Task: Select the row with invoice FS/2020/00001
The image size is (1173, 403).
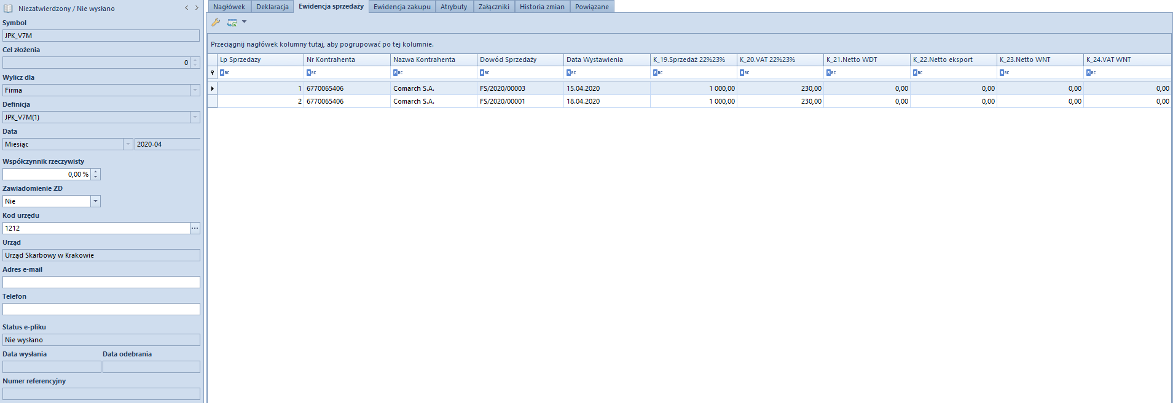Action: [502, 101]
